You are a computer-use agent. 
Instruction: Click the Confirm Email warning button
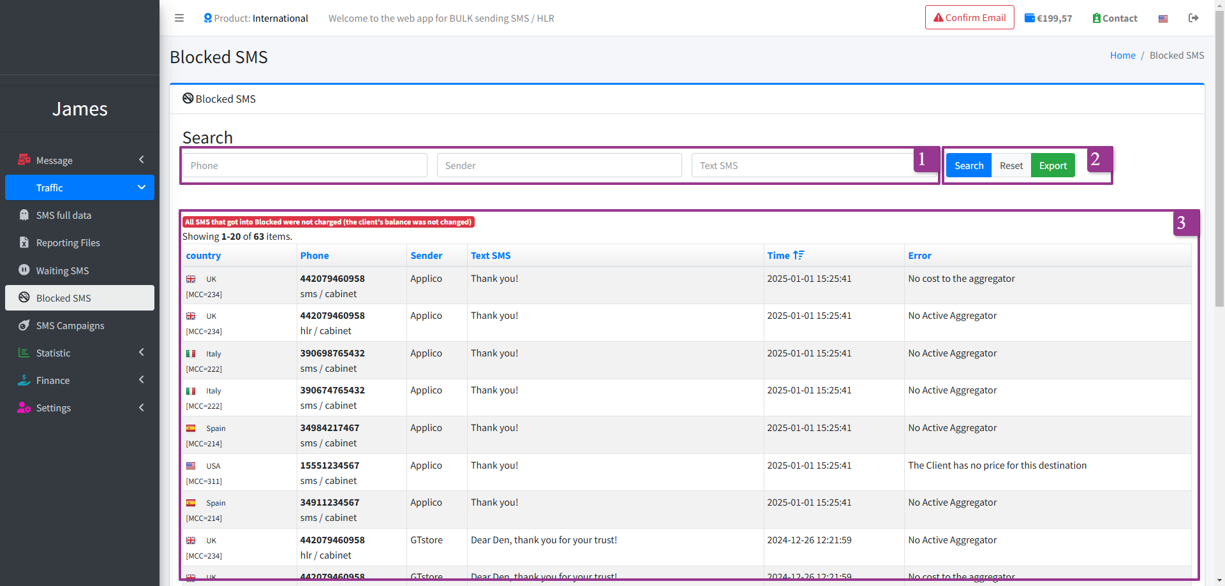coord(969,17)
